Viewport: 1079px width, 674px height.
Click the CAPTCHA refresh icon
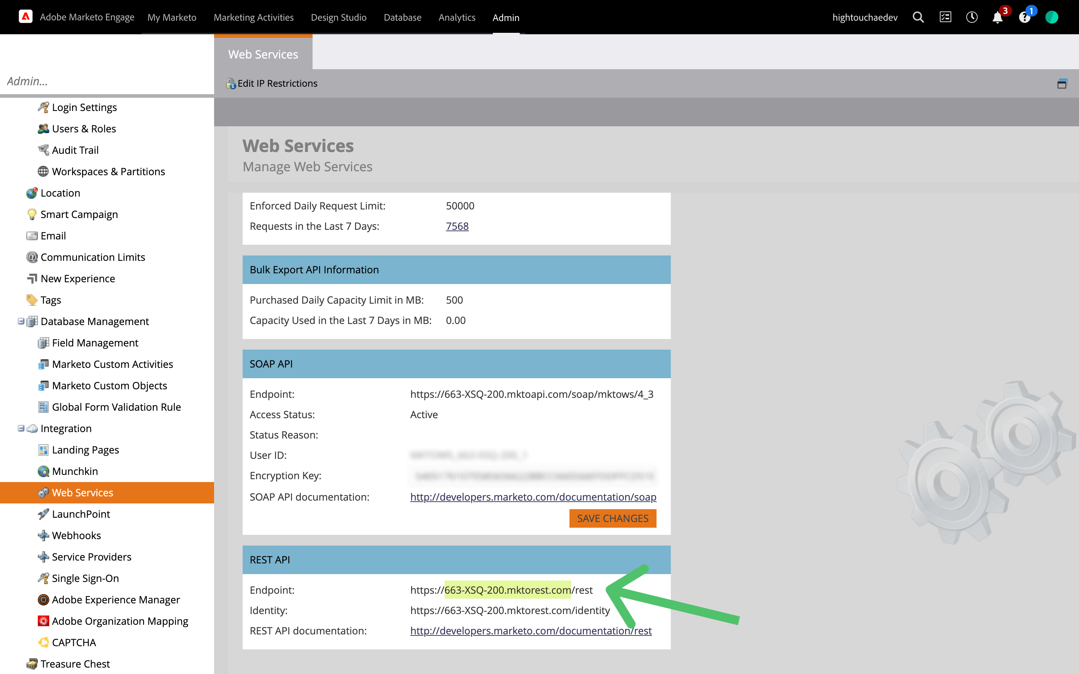click(43, 642)
